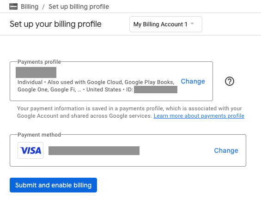Click the Billing credit card icon
This screenshot has height=204, width=261.
click(x=13, y=6)
